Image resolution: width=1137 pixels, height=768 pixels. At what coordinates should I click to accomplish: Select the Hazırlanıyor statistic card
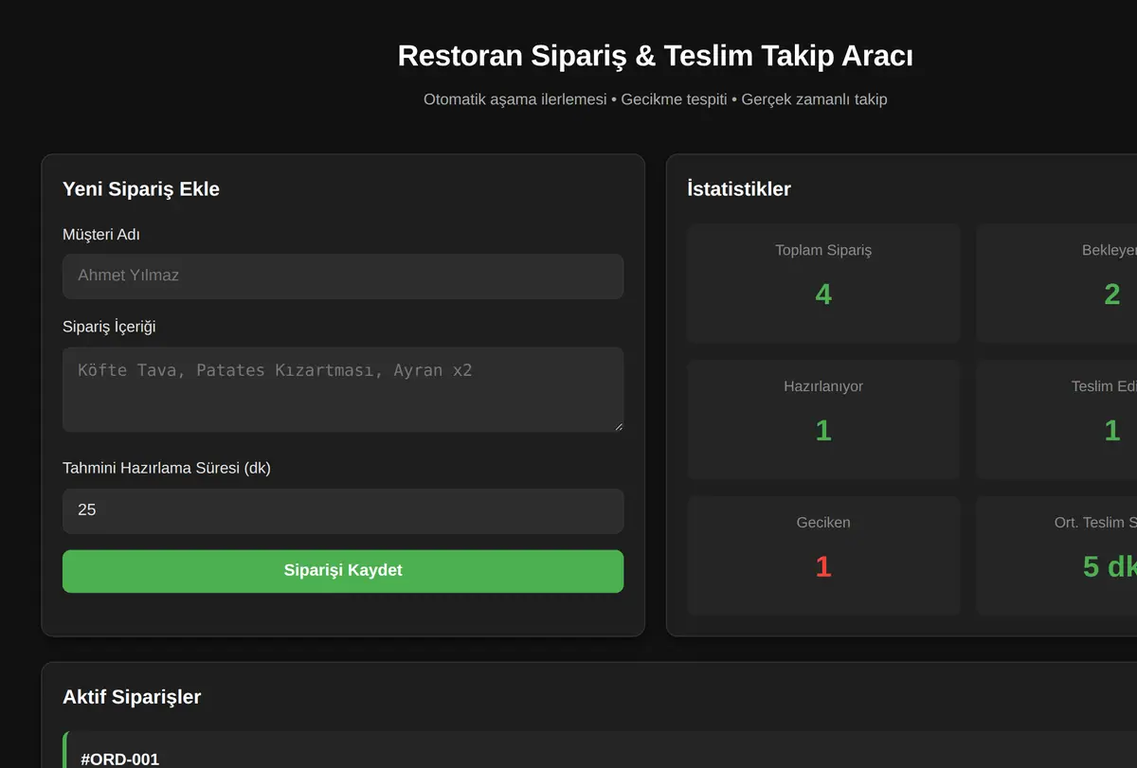pyautogui.click(x=823, y=420)
